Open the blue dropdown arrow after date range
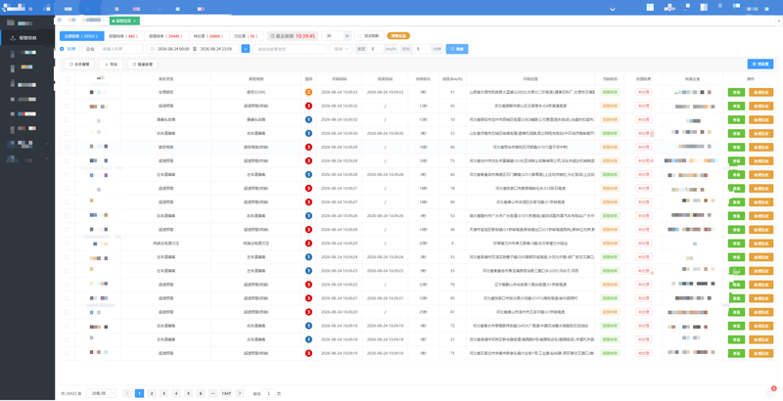The width and height of the screenshot is (783, 401). coord(246,49)
